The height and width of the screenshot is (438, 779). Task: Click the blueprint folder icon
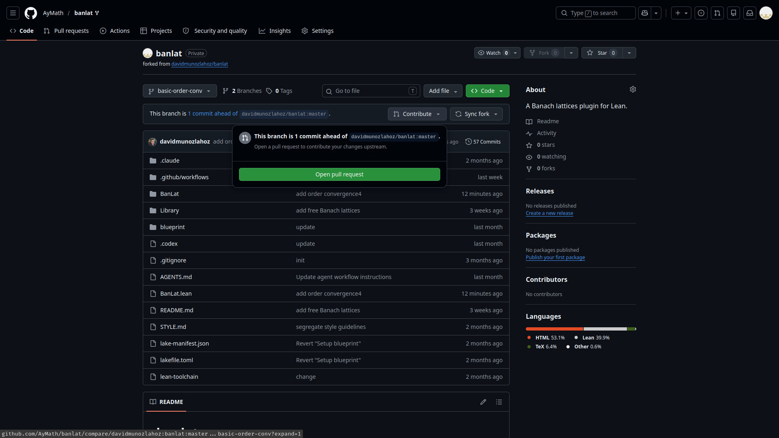(x=153, y=227)
